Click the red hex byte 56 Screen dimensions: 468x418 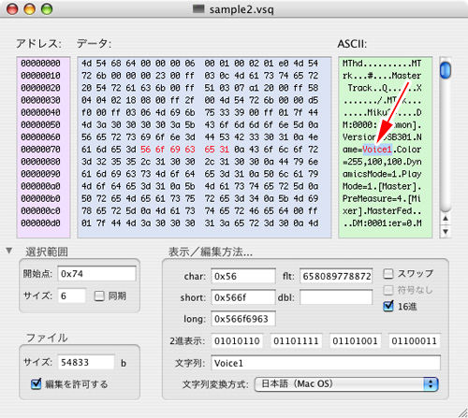click(x=145, y=150)
